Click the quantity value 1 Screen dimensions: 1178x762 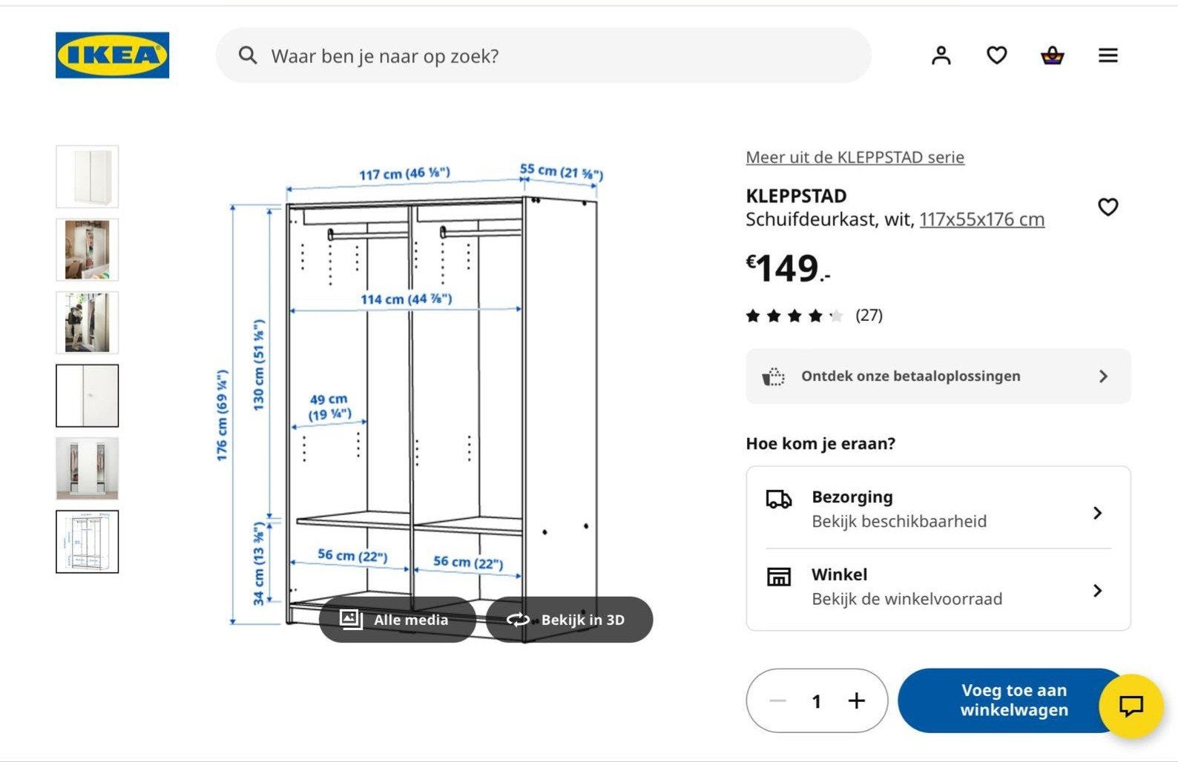[x=816, y=701]
